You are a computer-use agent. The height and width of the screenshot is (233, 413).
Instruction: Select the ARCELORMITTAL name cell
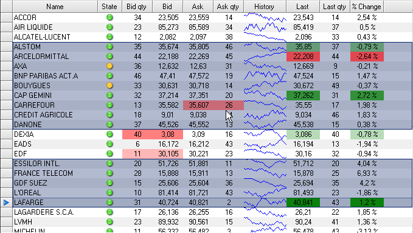55,57
